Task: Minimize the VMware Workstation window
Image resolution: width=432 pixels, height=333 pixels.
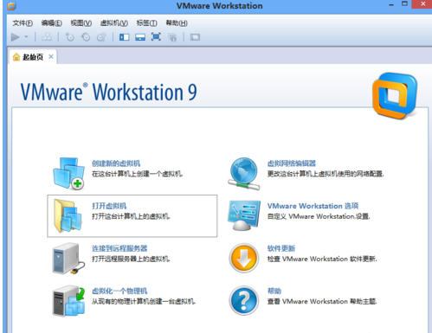Action: [391, 5]
